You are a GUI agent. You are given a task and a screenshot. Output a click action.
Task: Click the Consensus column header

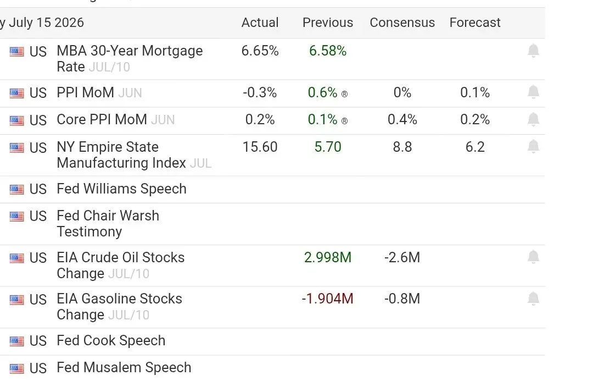pos(402,23)
